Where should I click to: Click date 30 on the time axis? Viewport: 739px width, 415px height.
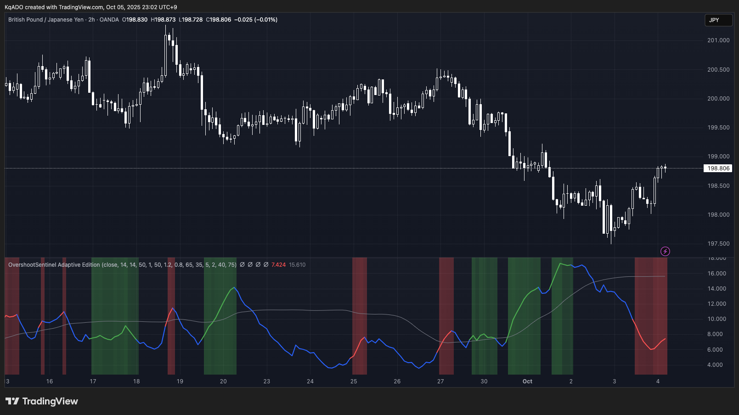[x=484, y=381]
